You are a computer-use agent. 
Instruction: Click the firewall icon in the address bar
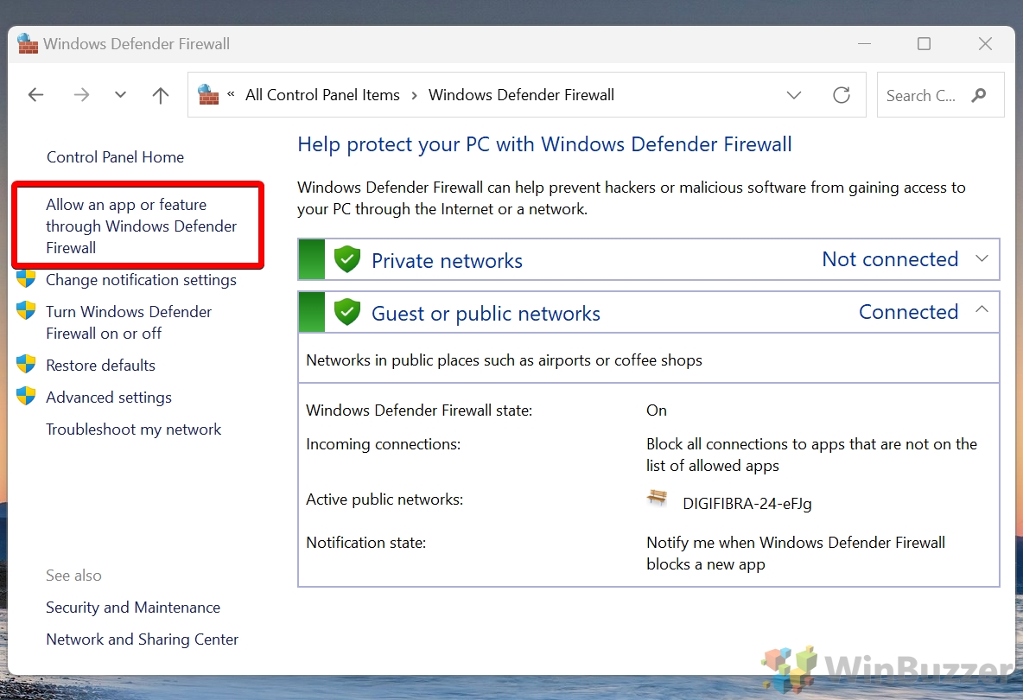click(208, 94)
